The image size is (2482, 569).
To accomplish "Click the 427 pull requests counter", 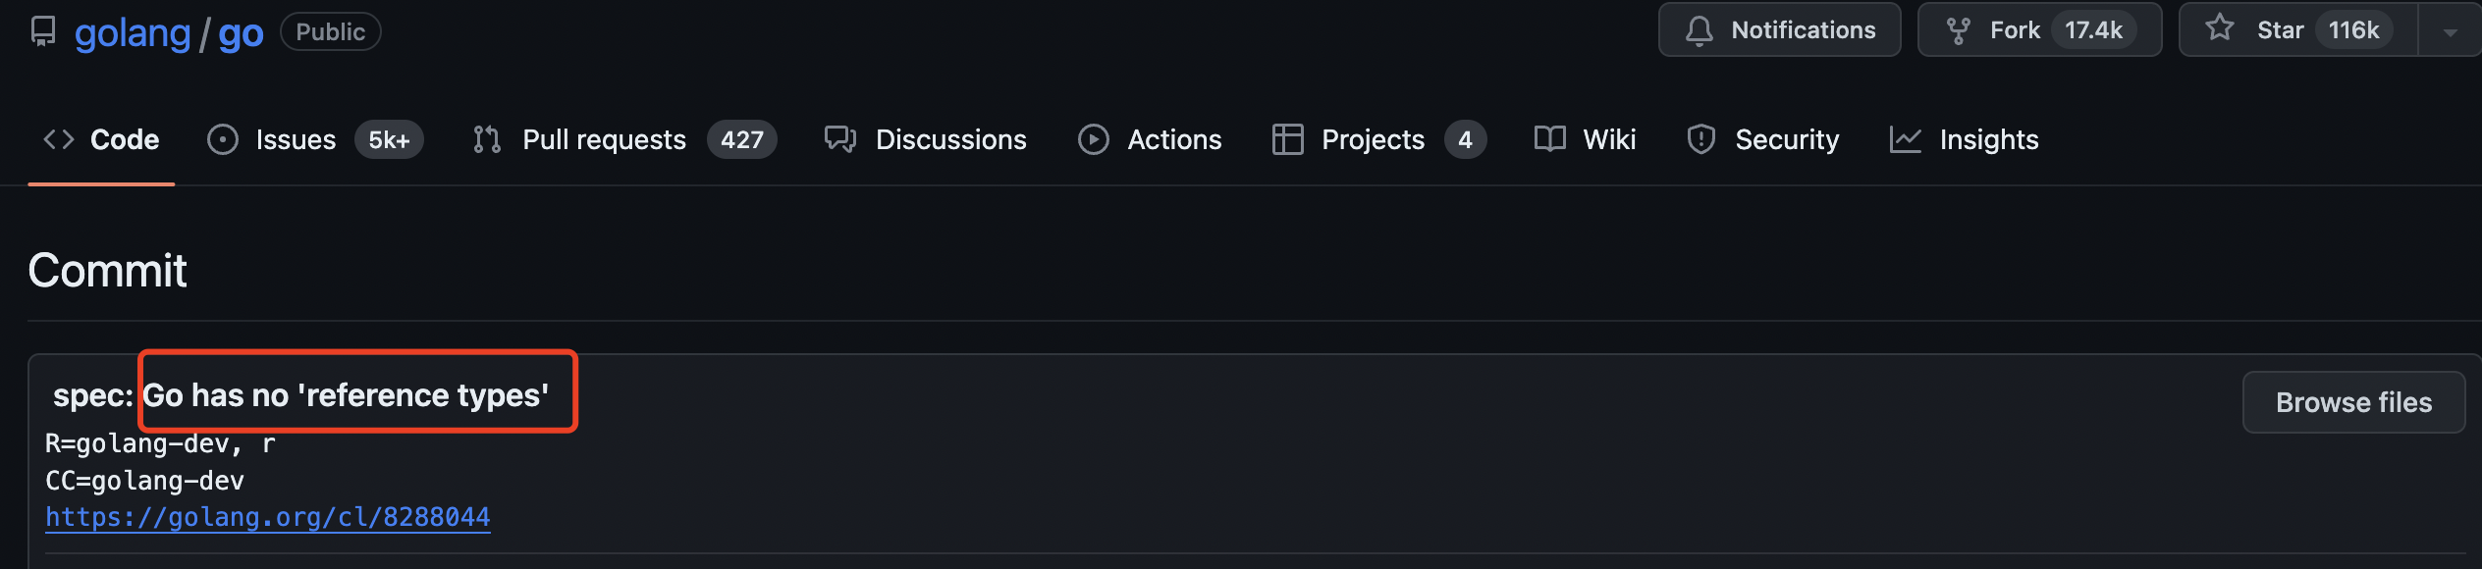I will coord(741,139).
